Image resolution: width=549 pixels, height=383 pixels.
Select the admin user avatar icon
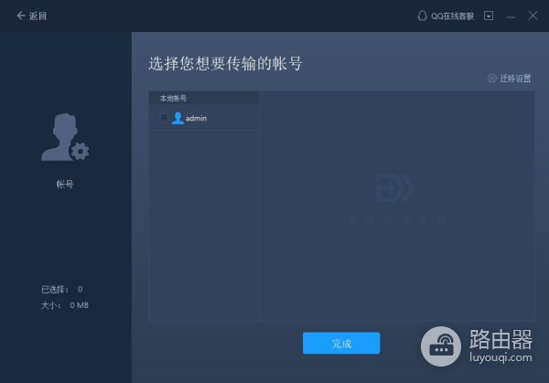point(178,118)
